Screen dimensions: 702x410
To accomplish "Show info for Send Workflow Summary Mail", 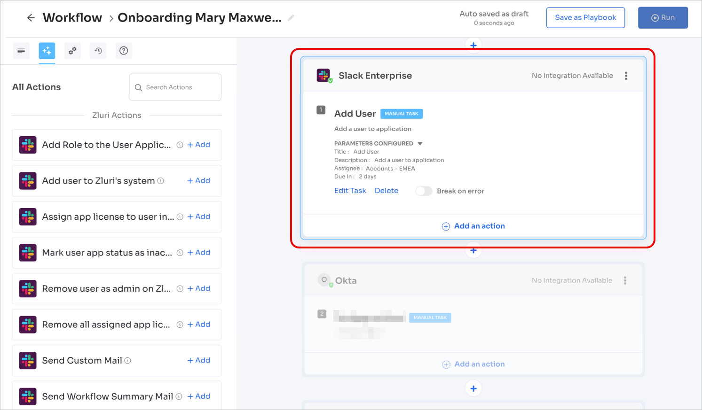I will (179, 396).
